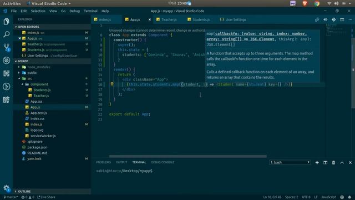Open App.css in the file tree

36,102
